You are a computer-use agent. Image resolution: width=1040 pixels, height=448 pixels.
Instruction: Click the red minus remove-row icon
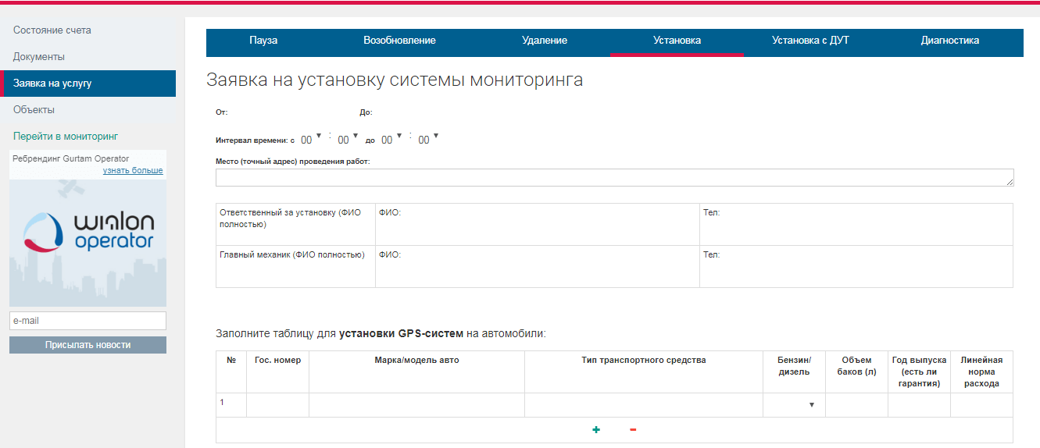click(x=633, y=429)
